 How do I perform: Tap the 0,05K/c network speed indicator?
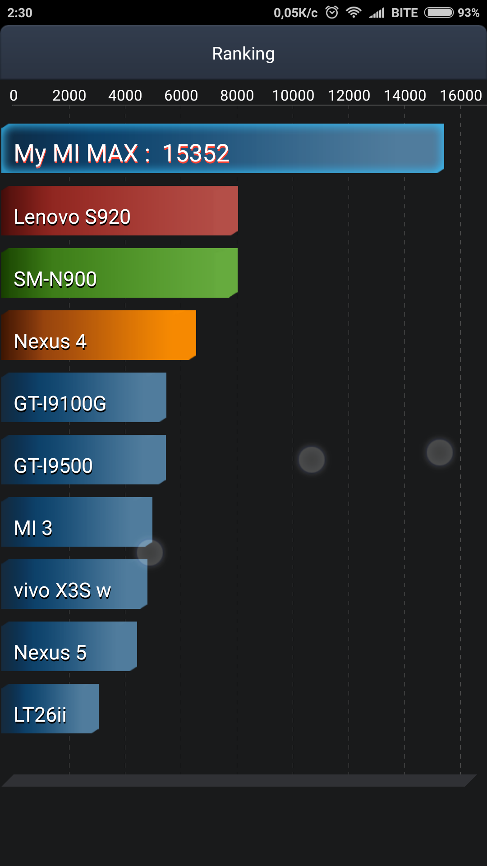tap(295, 13)
